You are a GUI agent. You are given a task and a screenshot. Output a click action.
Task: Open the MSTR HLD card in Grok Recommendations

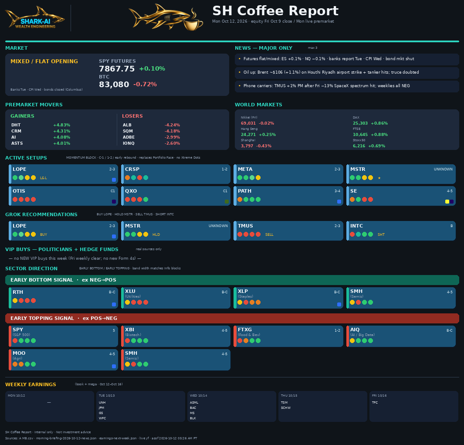(x=176, y=231)
